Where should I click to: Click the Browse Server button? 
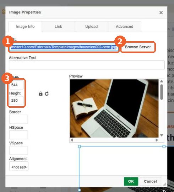click(138, 47)
